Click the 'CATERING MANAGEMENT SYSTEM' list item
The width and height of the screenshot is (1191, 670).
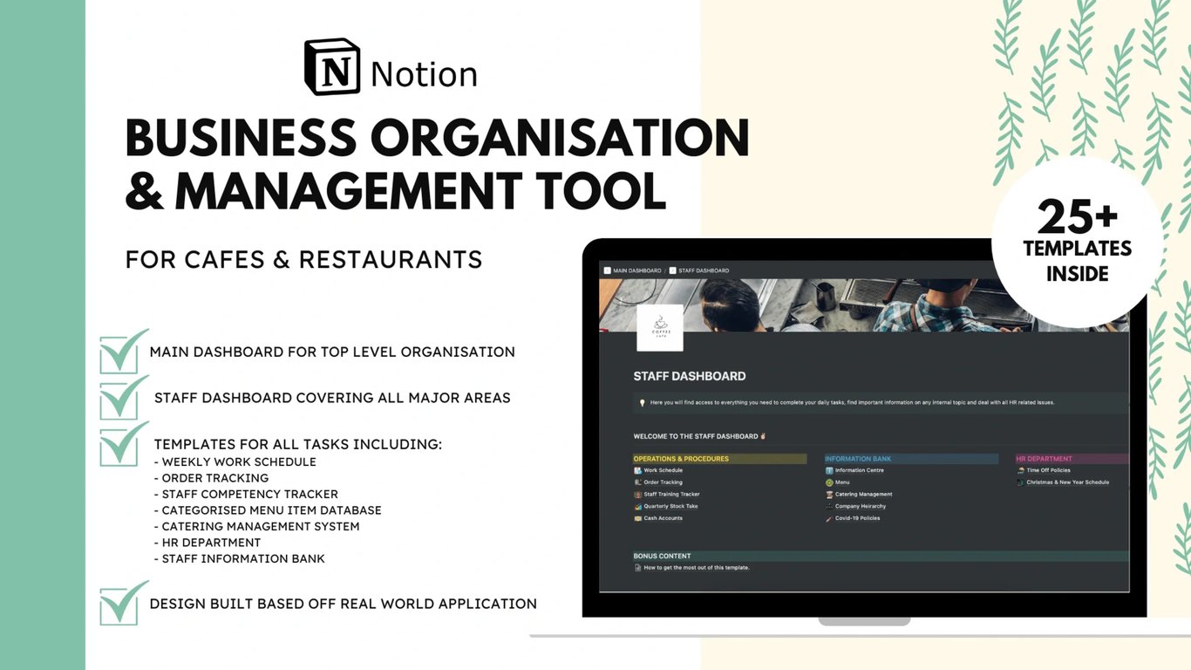[261, 527]
